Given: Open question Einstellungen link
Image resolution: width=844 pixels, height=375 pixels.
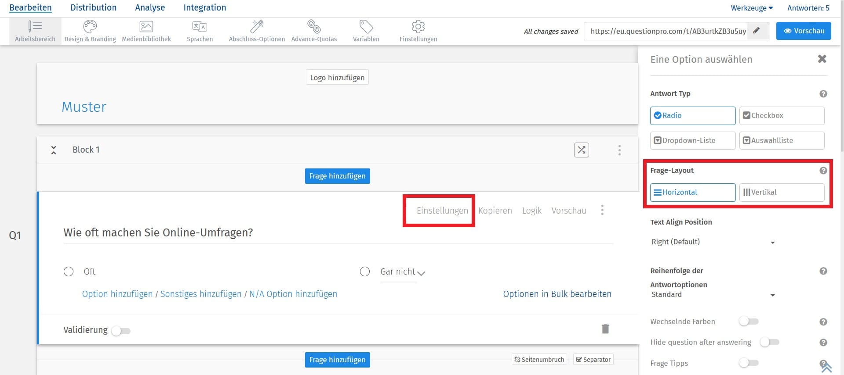Looking at the screenshot, I should coord(442,211).
